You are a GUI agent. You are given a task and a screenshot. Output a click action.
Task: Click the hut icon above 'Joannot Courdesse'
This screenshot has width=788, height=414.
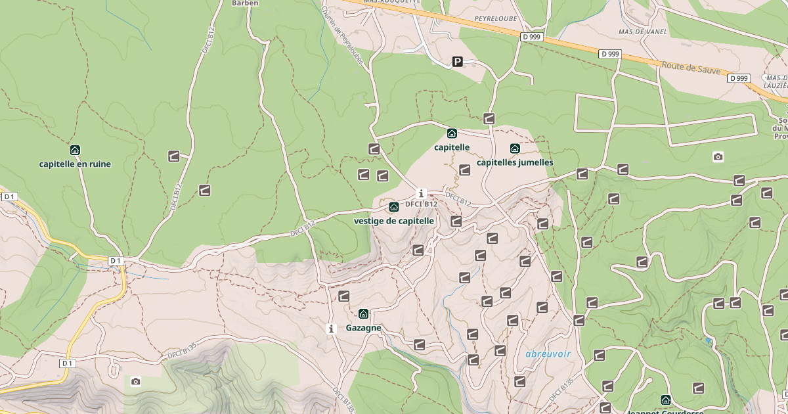[x=665, y=400]
